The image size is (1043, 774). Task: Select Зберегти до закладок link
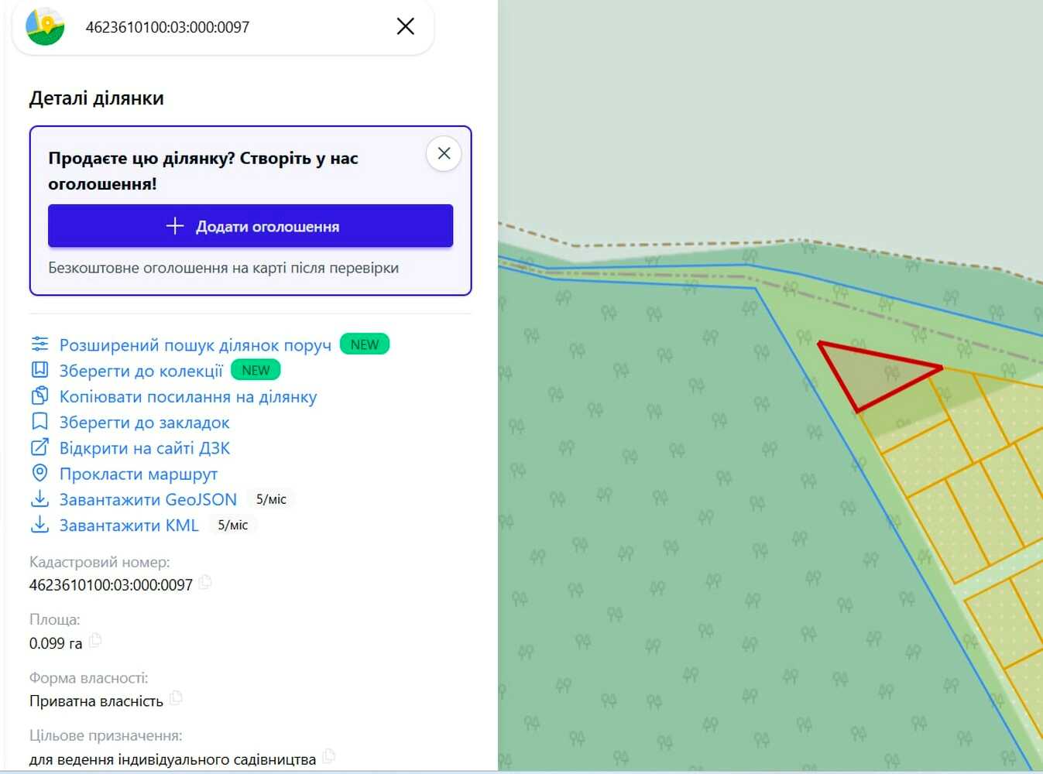point(145,423)
